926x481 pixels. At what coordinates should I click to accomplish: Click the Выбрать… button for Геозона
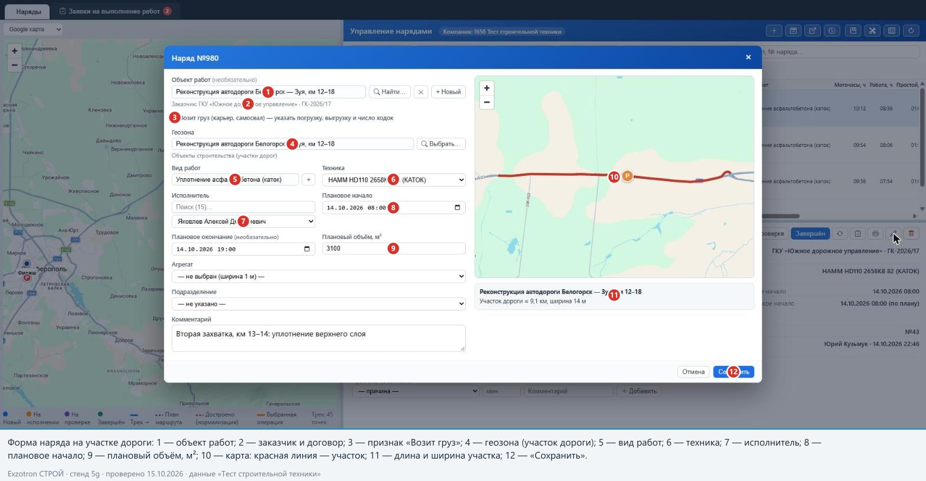tap(441, 144)
